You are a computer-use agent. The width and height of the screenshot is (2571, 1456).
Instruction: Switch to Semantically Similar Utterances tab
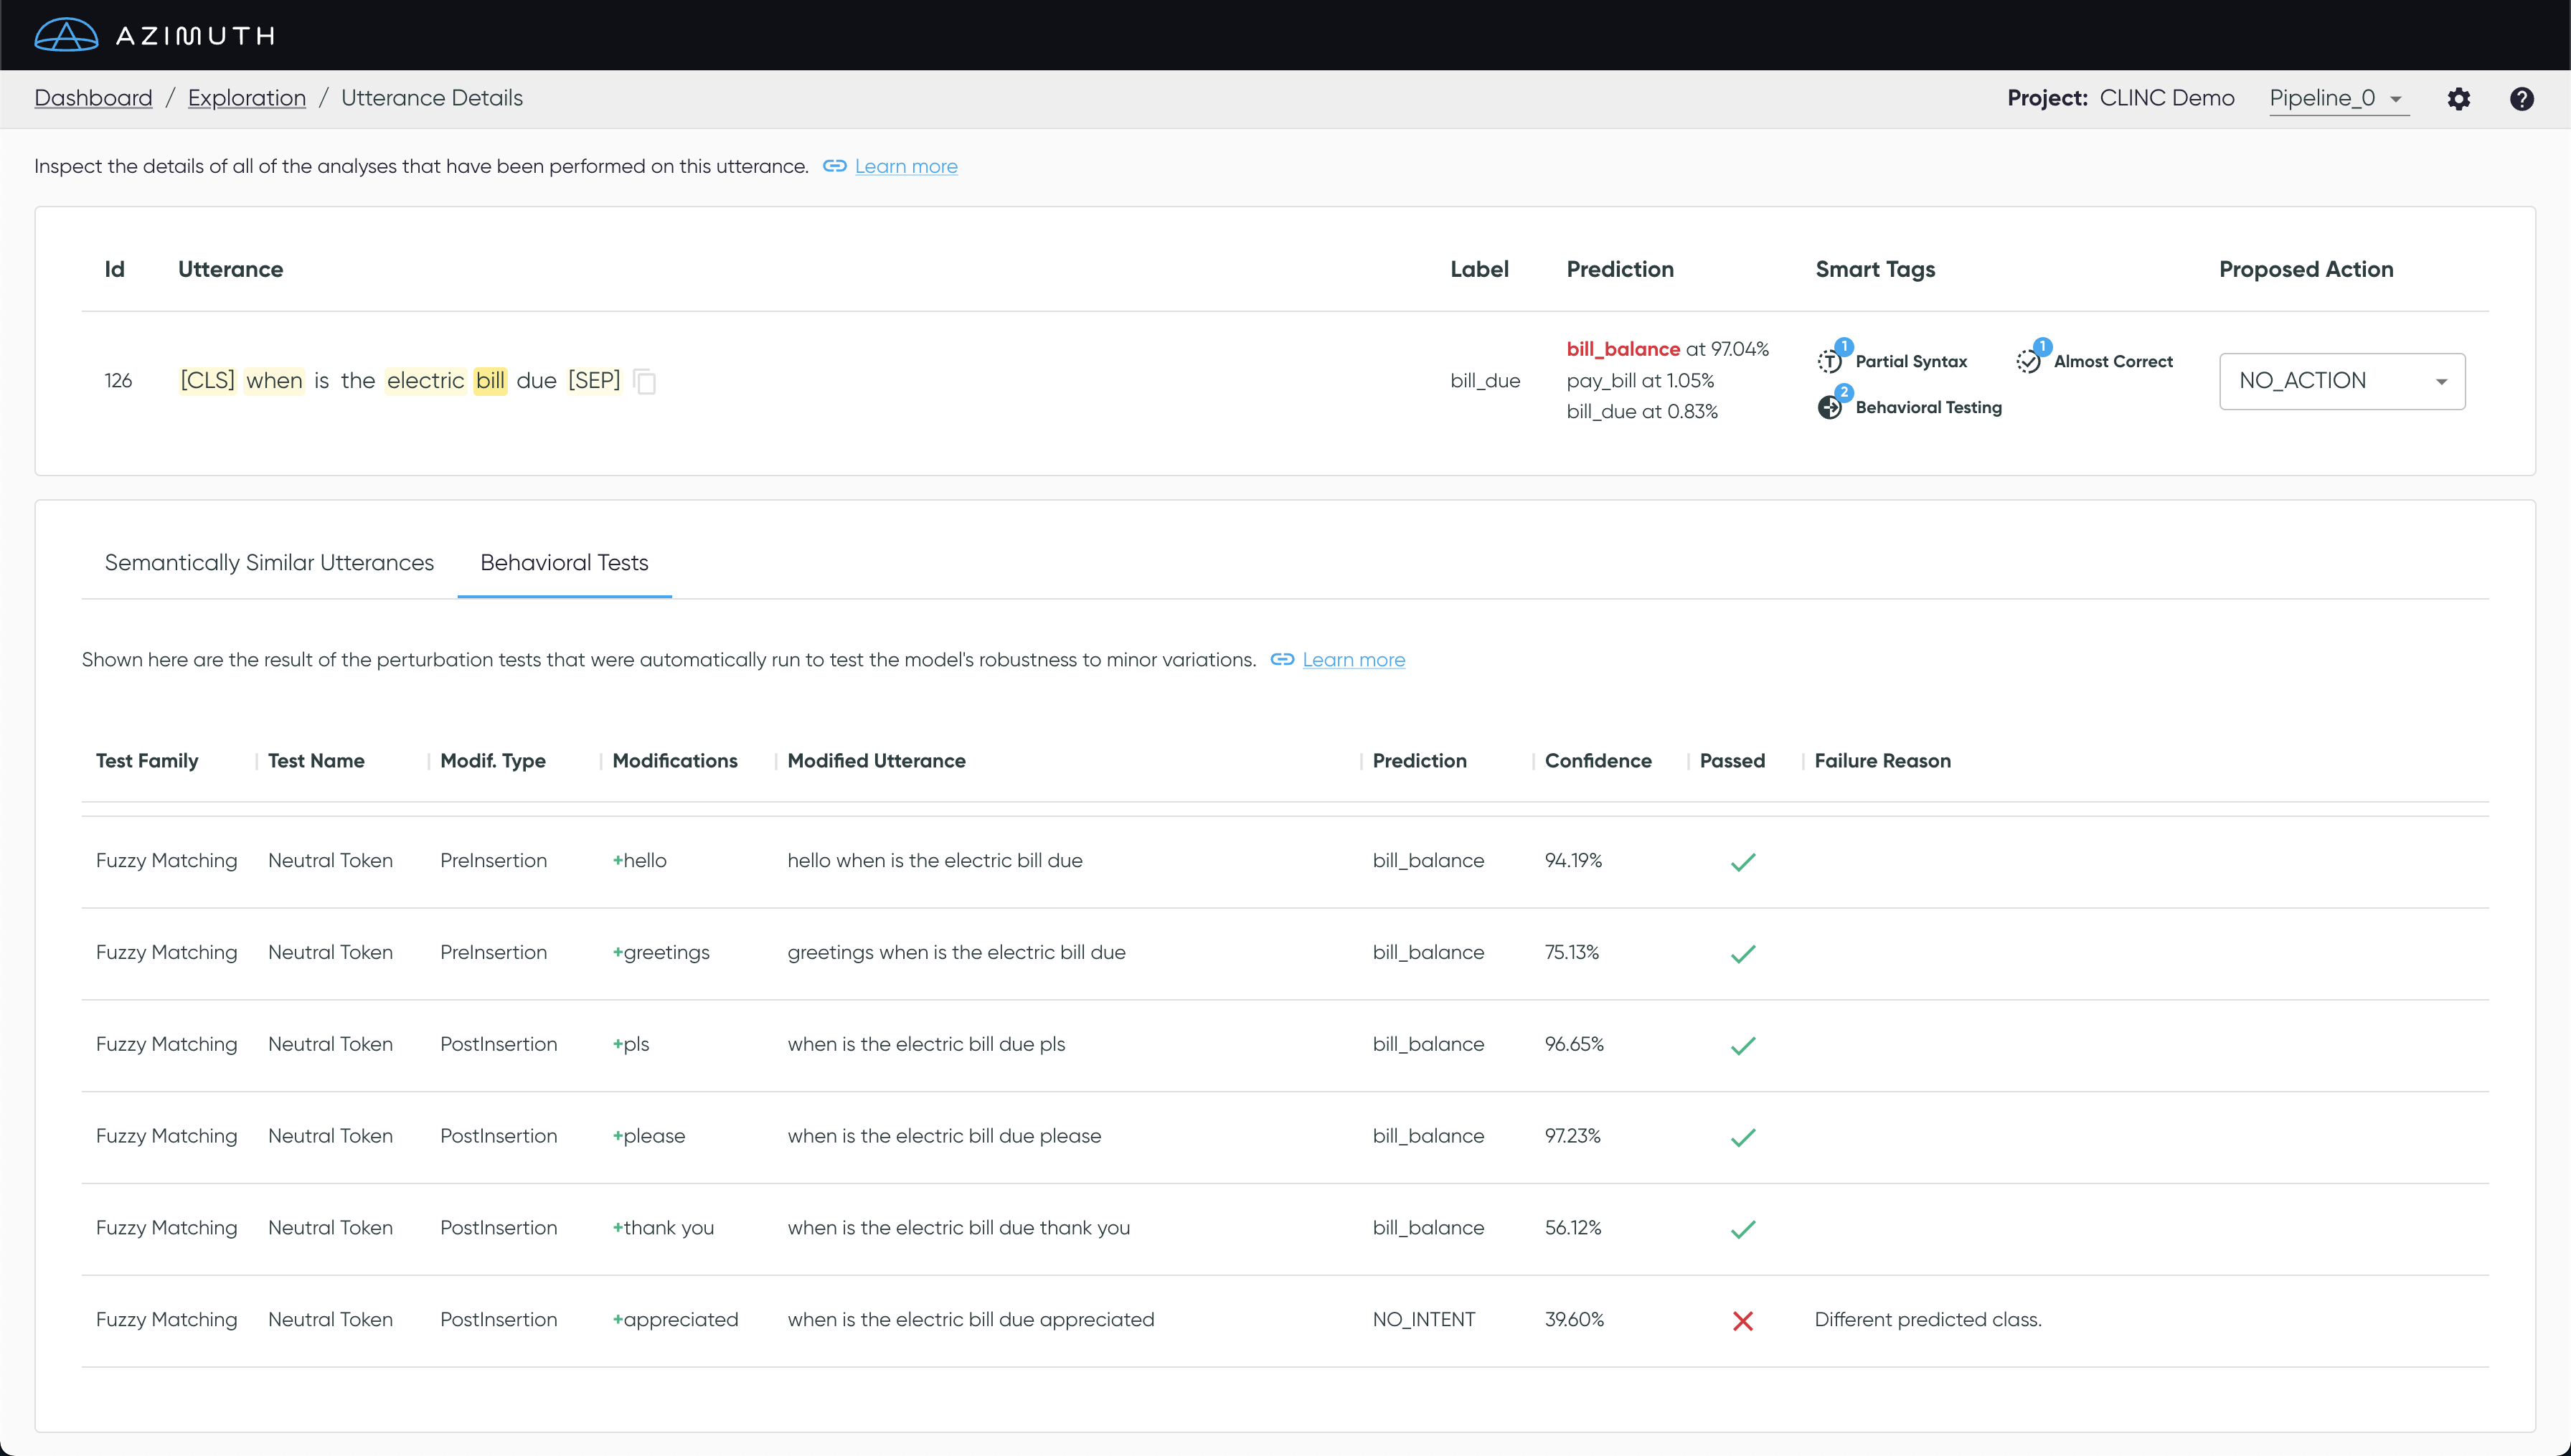(269, 562)
